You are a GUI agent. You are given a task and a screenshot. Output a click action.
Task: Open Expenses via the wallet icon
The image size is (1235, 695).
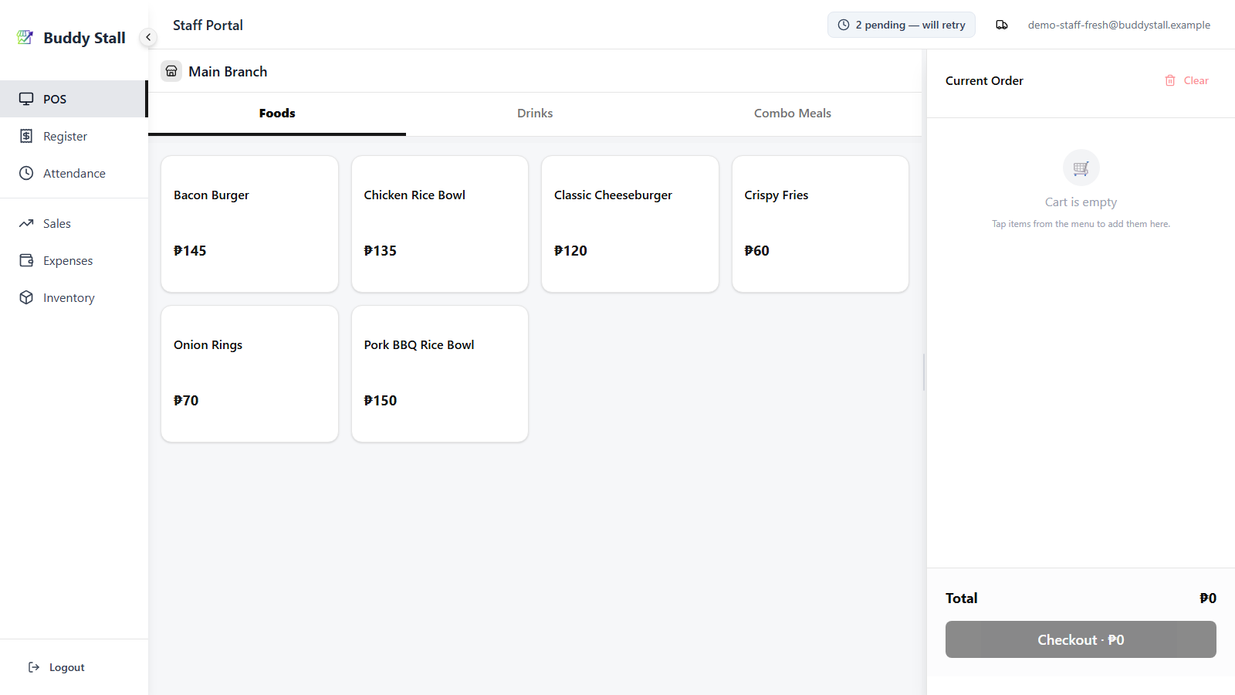26,260
